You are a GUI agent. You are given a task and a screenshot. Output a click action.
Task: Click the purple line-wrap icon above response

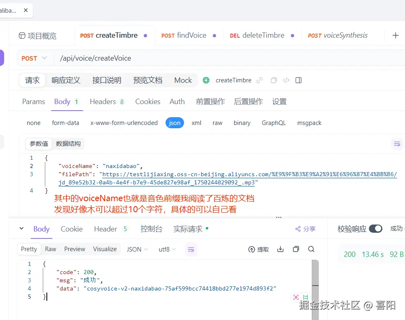click(191, 249)
